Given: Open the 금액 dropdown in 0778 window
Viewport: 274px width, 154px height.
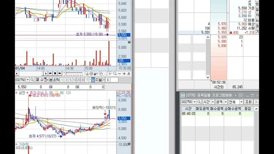Looking at the screenshot, I should click(x=226, y=102).
